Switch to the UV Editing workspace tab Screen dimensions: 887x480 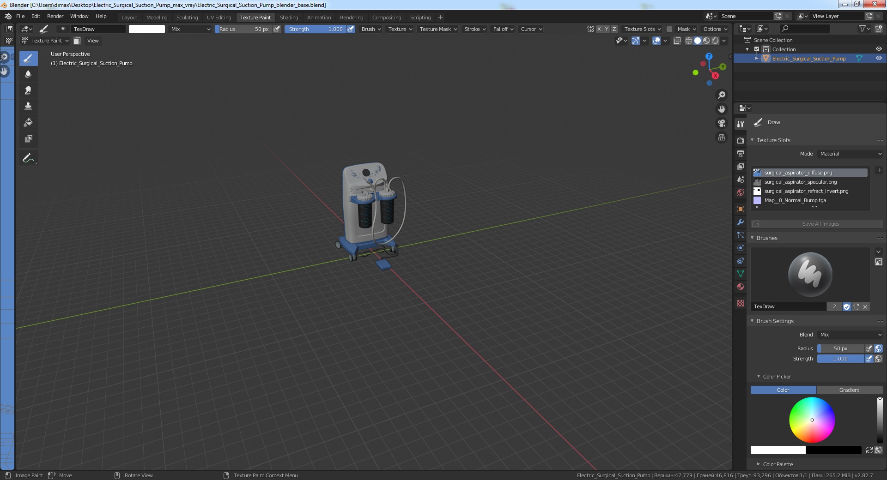point(219,18)
